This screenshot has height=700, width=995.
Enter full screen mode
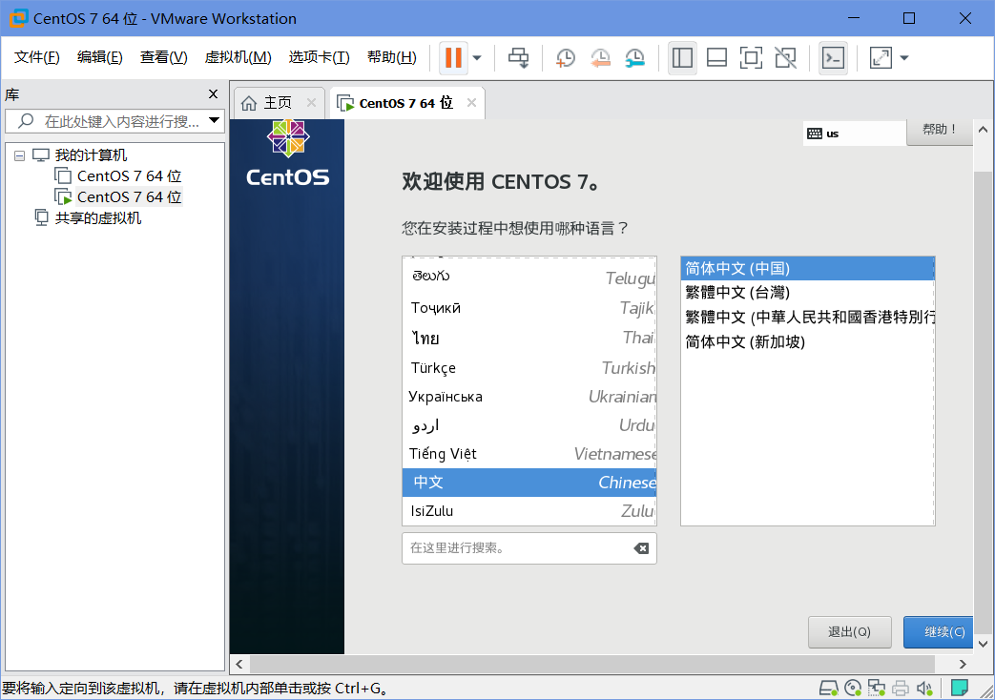751,58
